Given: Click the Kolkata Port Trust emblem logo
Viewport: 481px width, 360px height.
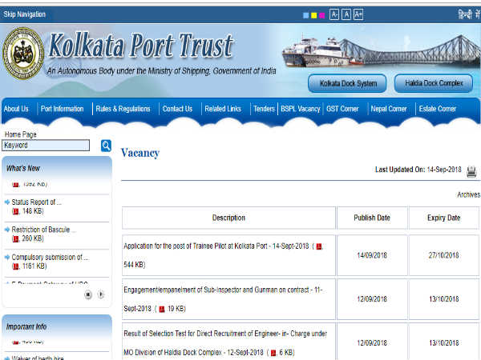Looking at the screenshot, I should point(23,54).
